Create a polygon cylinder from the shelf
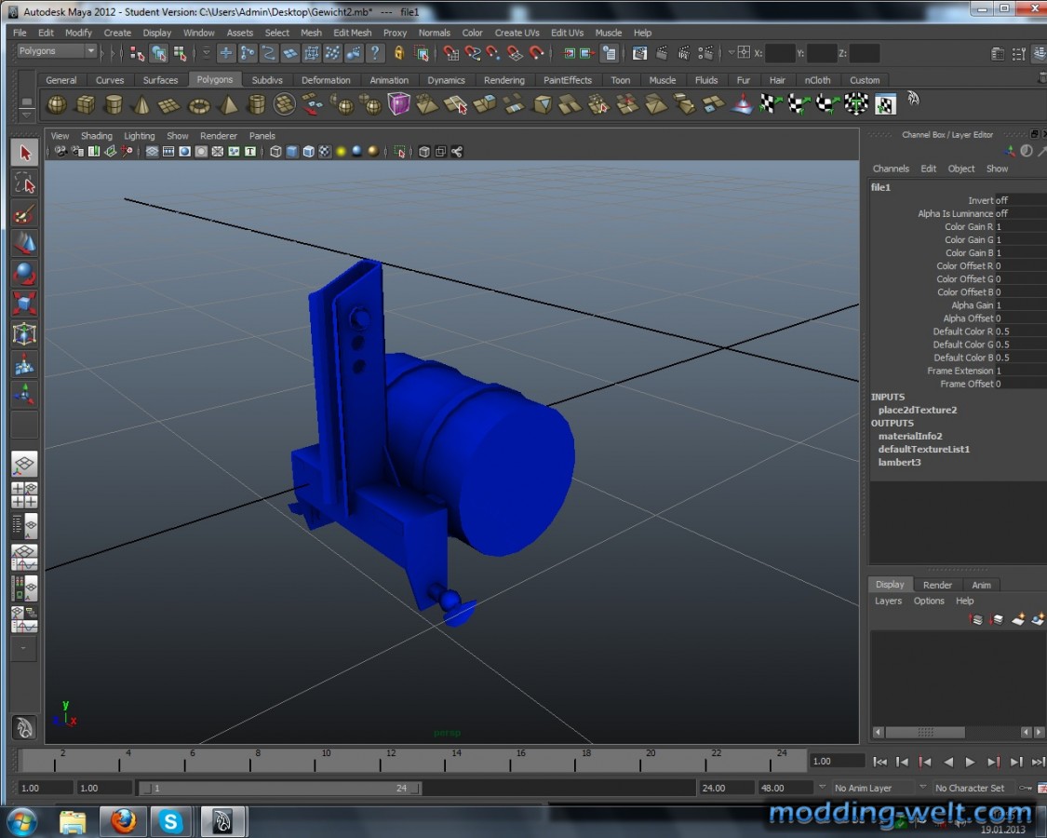1047x838 pixels. [114, 105]
